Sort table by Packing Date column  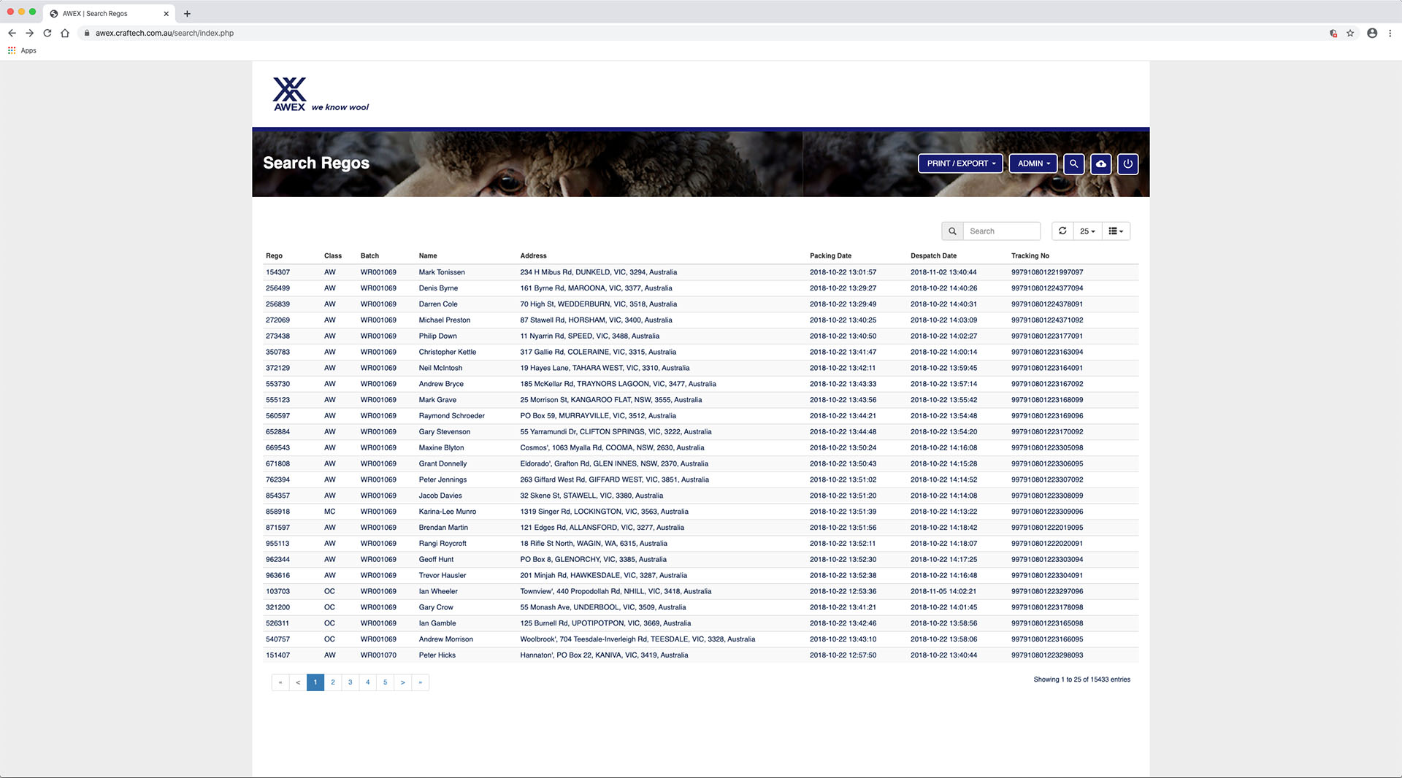[x=830, y=255]
